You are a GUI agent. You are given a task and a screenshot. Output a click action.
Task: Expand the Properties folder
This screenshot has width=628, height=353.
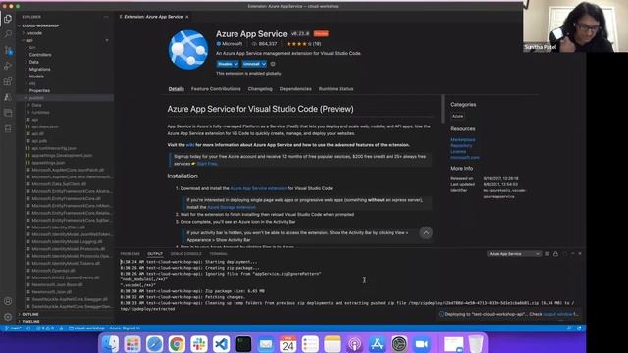pyautogui.click(x=39, y=91)
